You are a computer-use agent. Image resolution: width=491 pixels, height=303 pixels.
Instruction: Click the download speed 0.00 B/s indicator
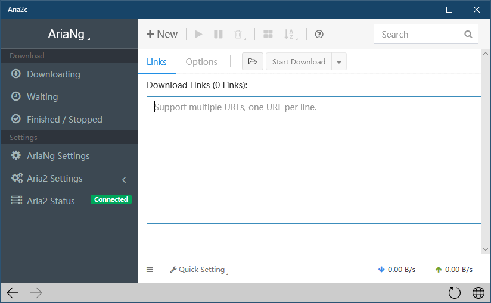(397, 270)
